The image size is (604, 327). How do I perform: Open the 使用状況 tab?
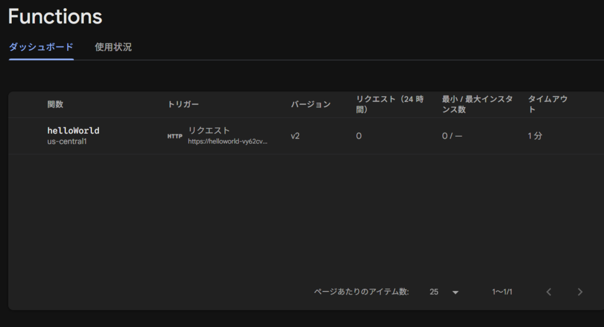[x=113, y=47]
